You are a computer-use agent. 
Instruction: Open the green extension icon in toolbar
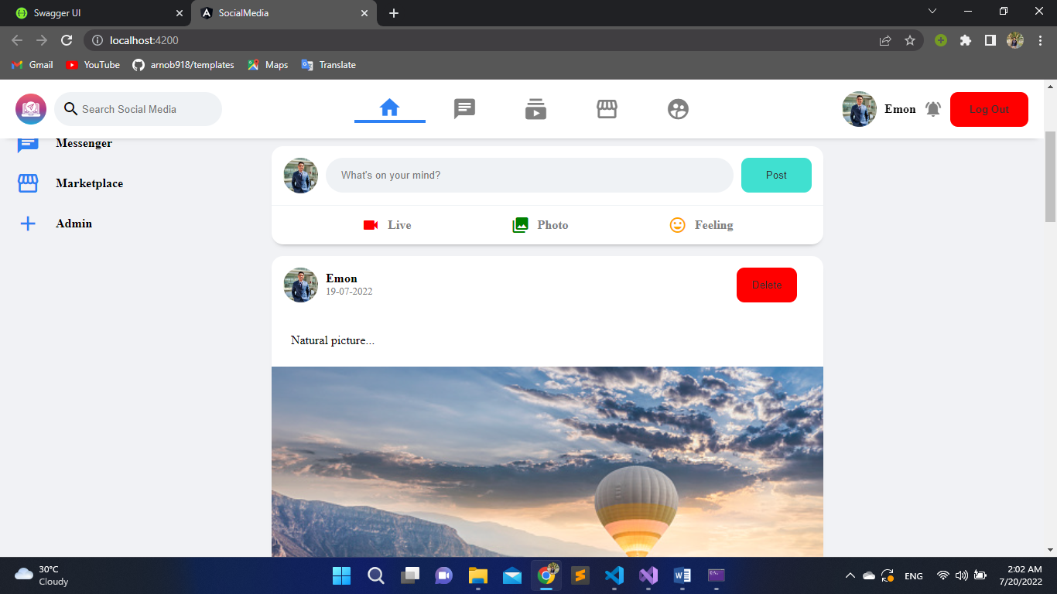940,40
